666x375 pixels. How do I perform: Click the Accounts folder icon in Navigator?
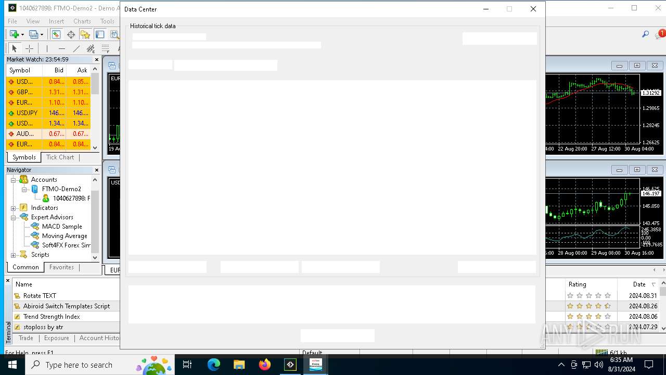(x=23, y=179)
